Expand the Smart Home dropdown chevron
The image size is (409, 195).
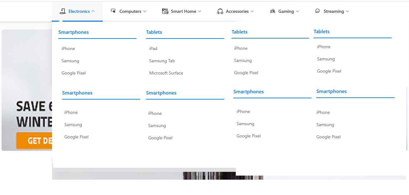point(199,11)
